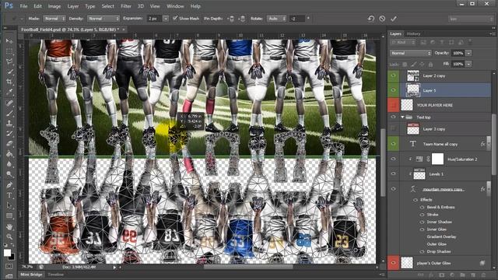498x280 pixels.
Task: Open the Density dropdown
Action: (103, 19)
